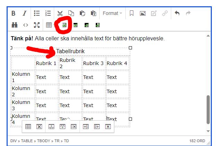216x146 pixels.
Task: Click the vertical scrollbar thumb
Action: coord(208,109)
